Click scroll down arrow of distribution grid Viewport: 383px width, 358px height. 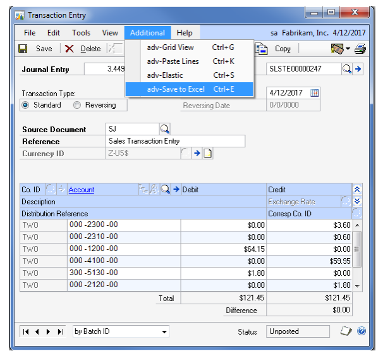(x=357, y=286)
